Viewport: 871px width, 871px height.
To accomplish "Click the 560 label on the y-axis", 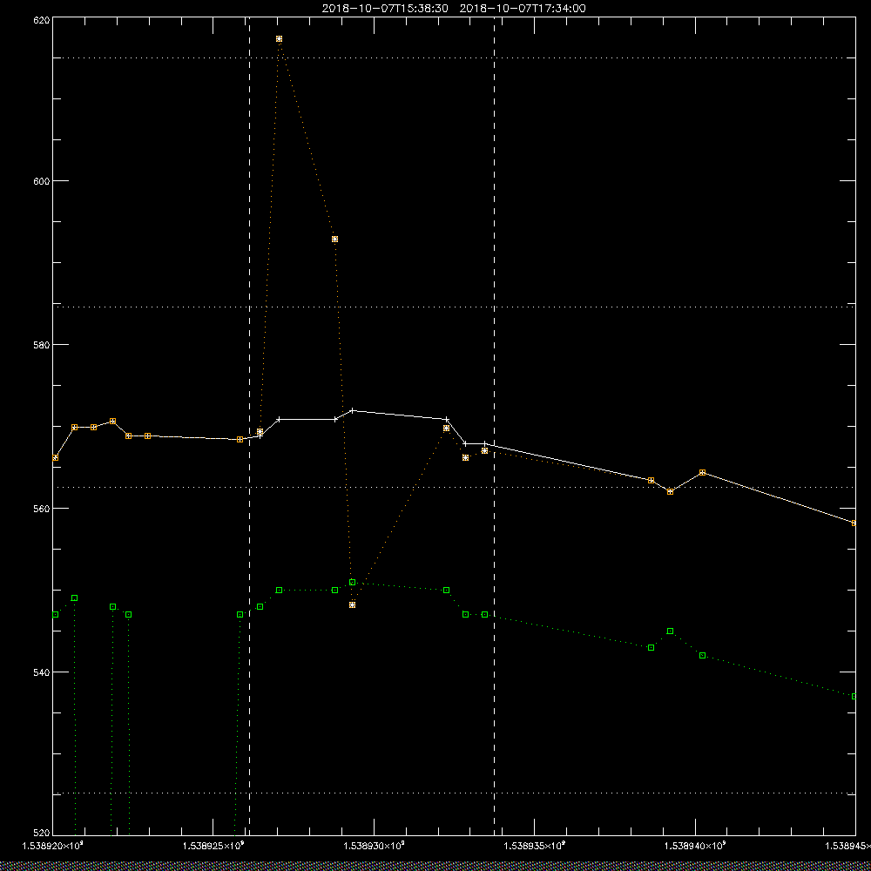I will pyautogui.click(x=42, y=509).
